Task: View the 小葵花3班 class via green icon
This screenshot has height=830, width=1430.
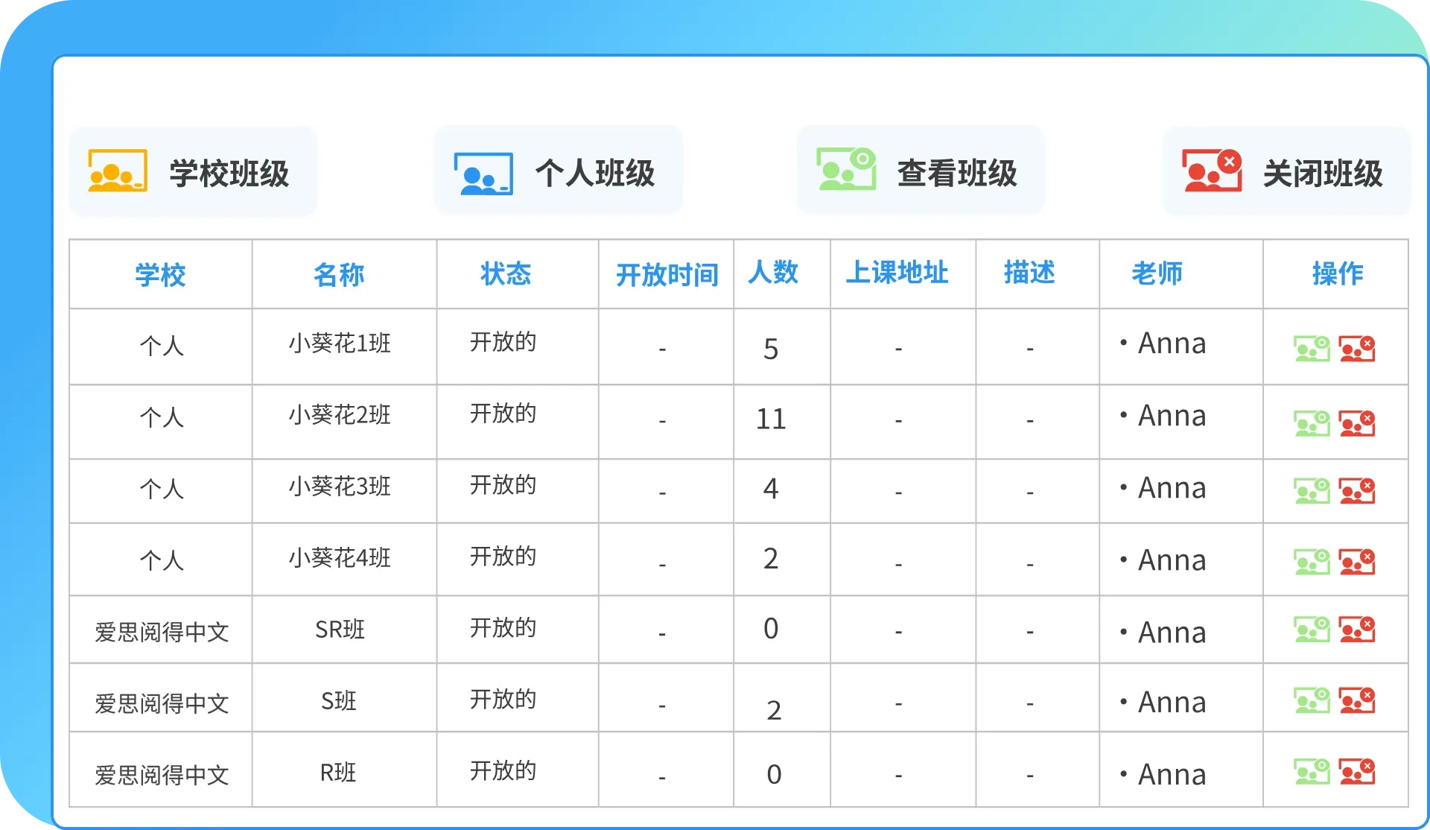Action: point(1312,490)
